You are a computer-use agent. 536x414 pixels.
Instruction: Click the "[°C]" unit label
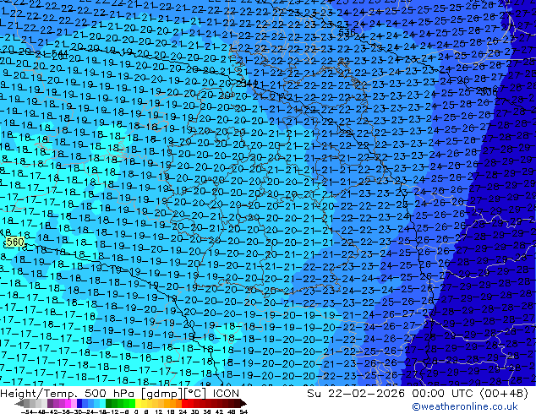click(194, 394)
